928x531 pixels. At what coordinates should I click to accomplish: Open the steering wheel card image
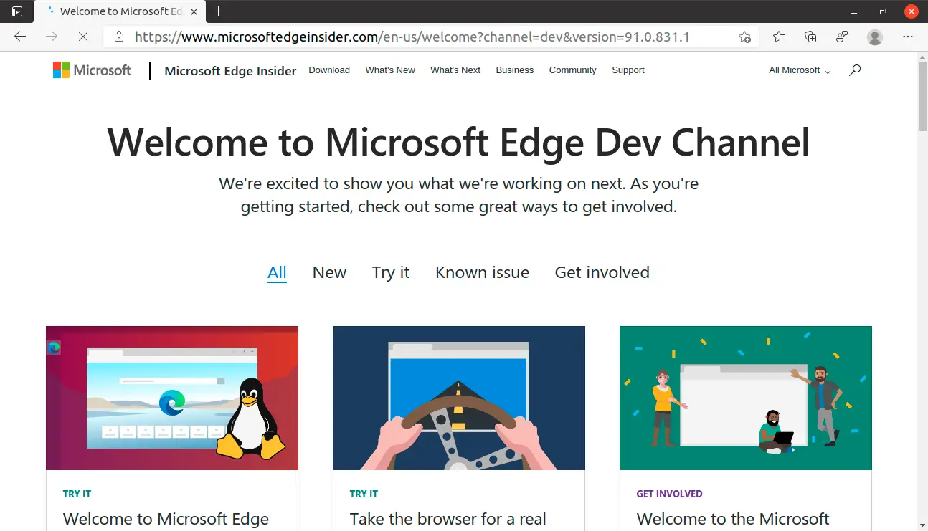click(x=459, y=398)
